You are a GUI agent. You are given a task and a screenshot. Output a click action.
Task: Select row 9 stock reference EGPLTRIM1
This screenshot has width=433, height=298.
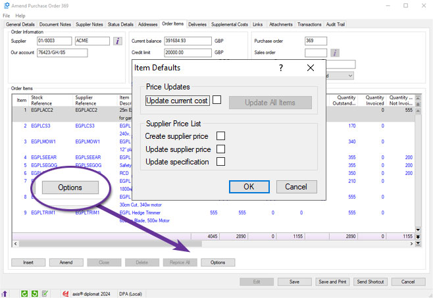43,212
